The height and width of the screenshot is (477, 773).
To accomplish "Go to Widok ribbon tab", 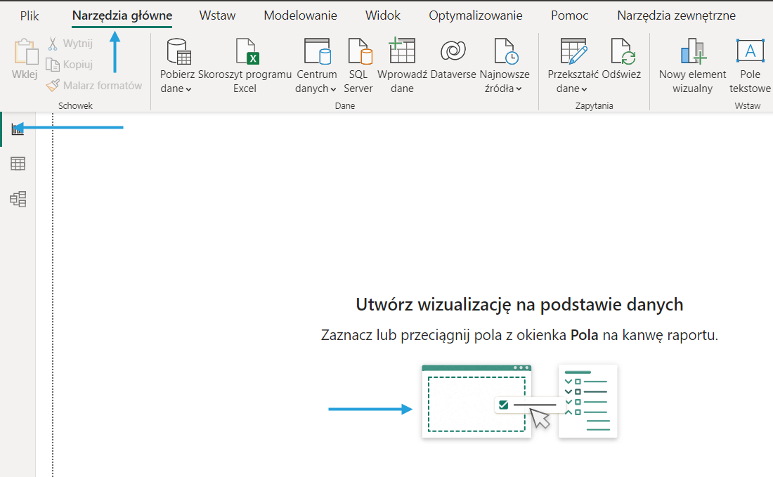I will coord(382,15).
